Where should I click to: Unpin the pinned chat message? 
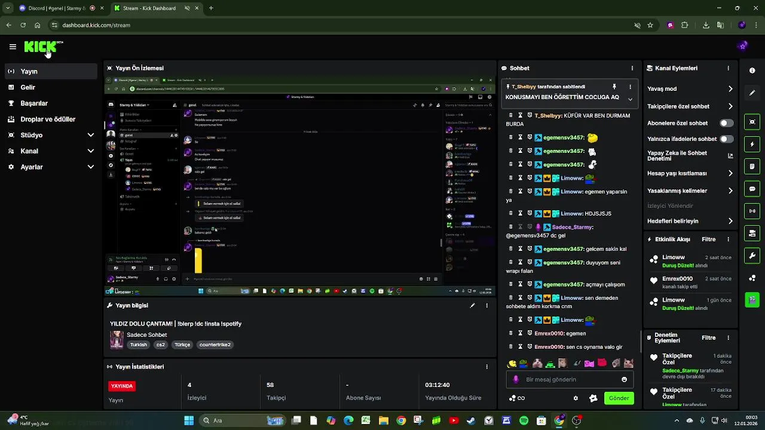pyautogui.click(x=614, y=87)
